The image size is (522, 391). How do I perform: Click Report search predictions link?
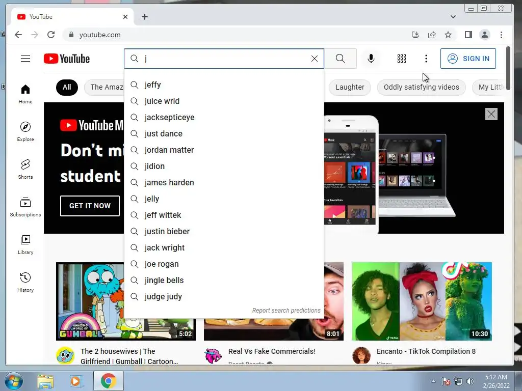coord(286,310)
